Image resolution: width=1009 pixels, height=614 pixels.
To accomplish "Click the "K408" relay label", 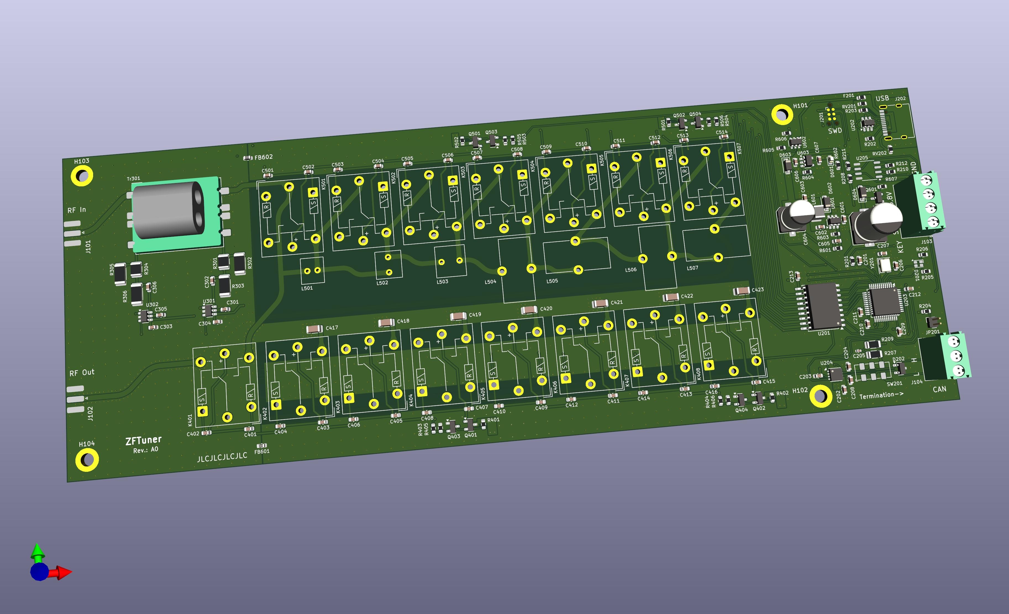I will [x=699, y=374].
